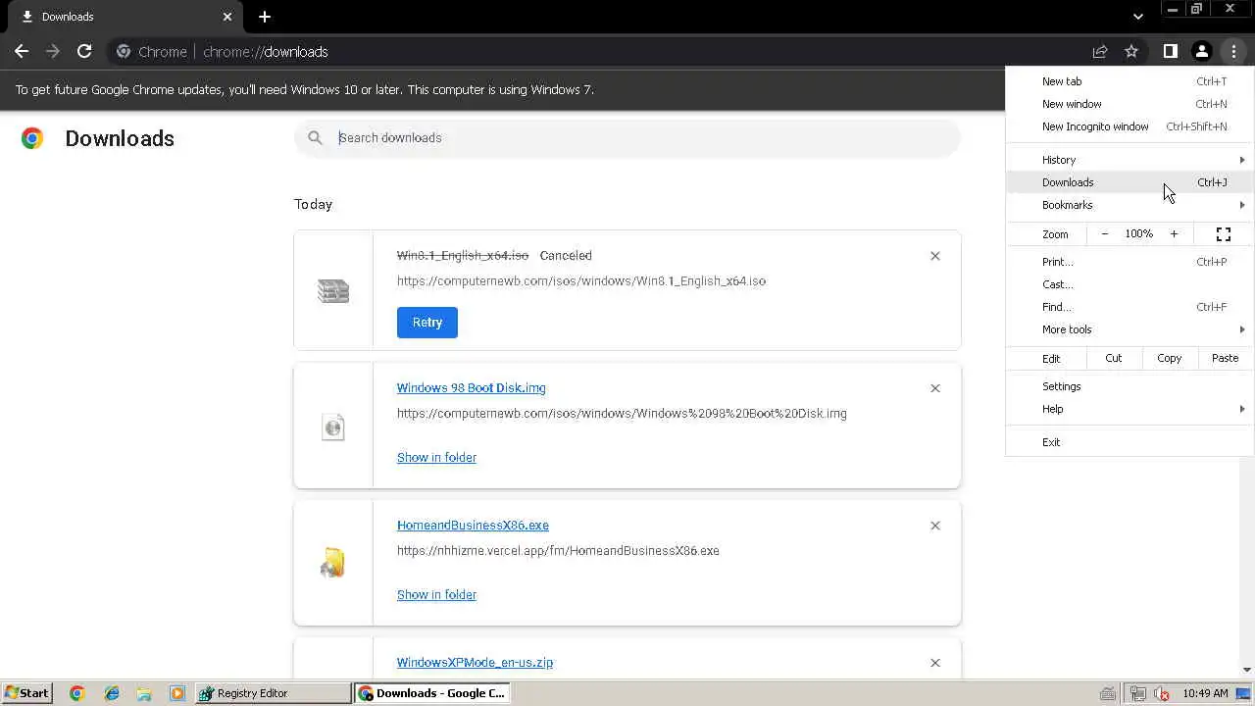Expand the History submenu

(x=1129, y=160)
